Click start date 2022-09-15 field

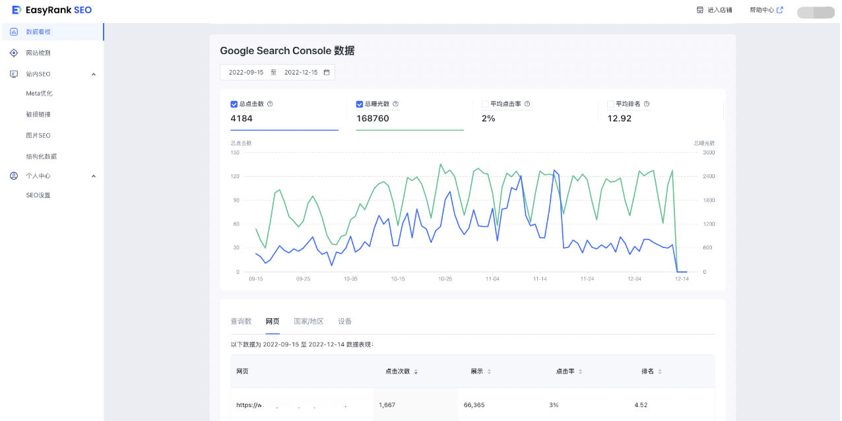246,72
